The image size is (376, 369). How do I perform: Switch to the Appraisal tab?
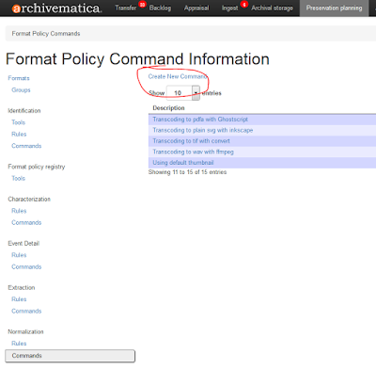click(x=196, y=8)
